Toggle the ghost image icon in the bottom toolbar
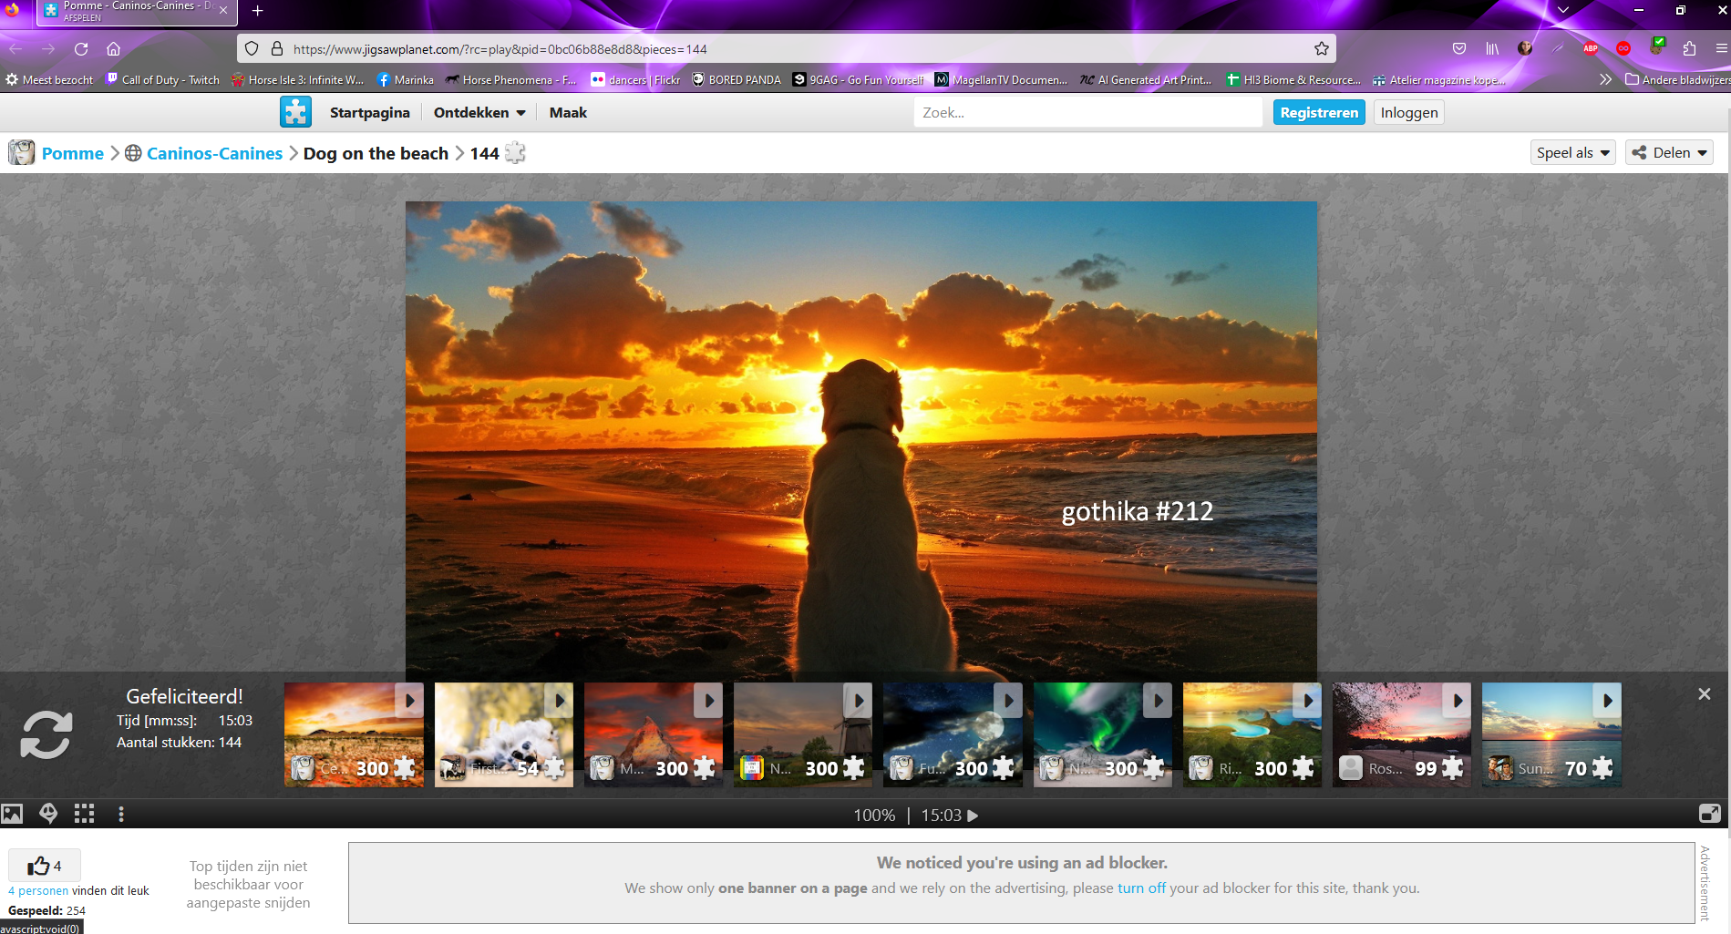Viewport: 1731px width, 934px height. click(x=48, y=814)
